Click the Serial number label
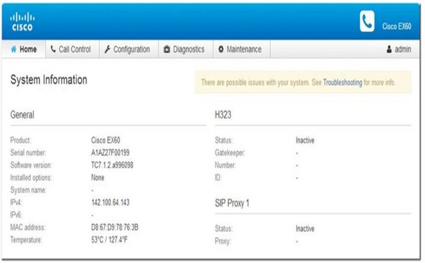Image resolution: width=425 pixels, height=263 pixels. coord(28,153)
